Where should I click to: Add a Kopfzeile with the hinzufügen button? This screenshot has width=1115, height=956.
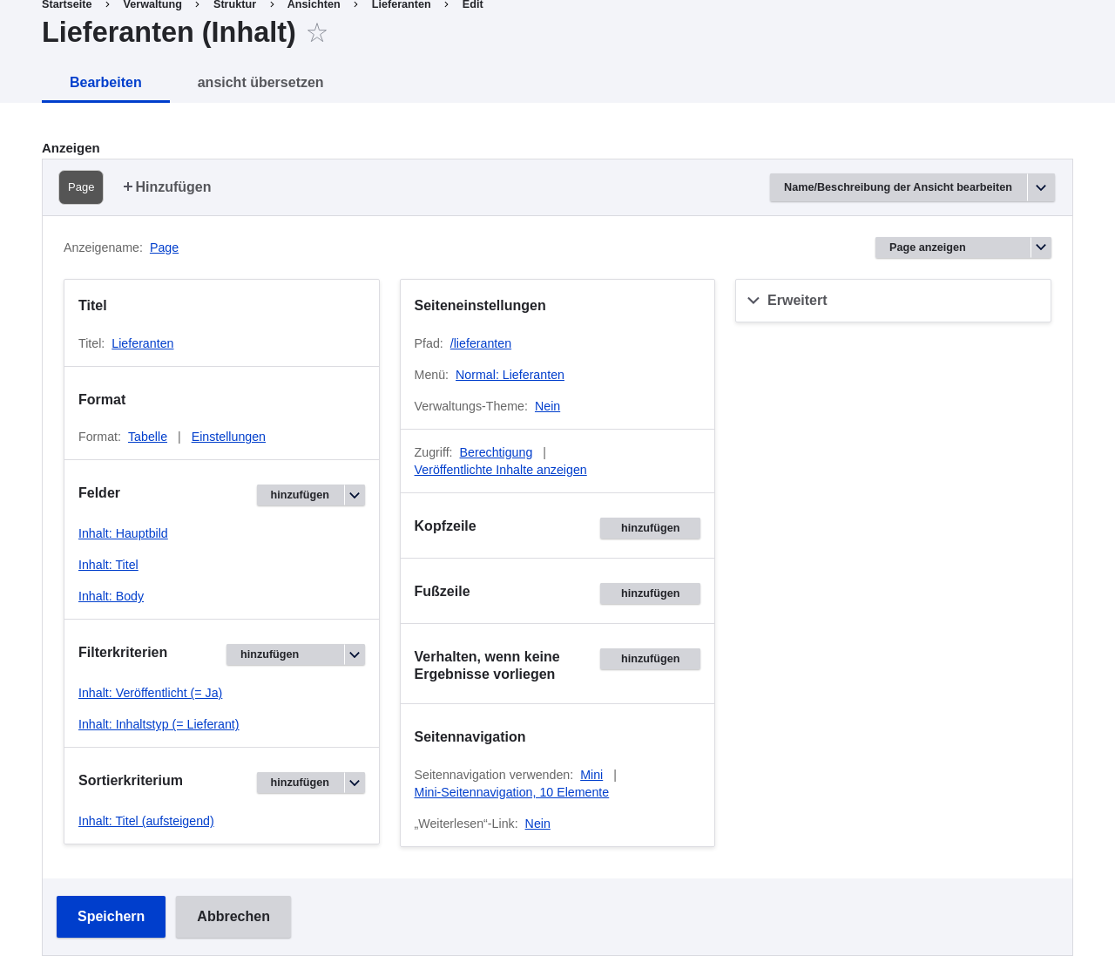[x=650, y=528]
